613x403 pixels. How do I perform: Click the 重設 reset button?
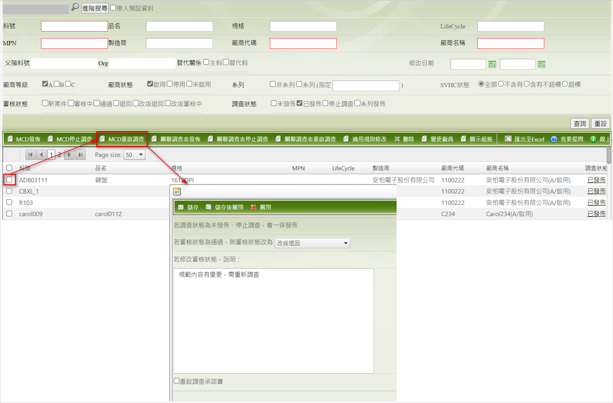(601, 124)
